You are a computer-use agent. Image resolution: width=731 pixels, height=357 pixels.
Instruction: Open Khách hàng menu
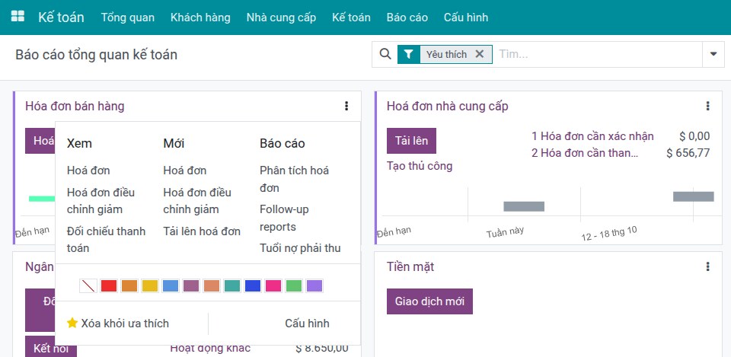(x=200, y=18)
